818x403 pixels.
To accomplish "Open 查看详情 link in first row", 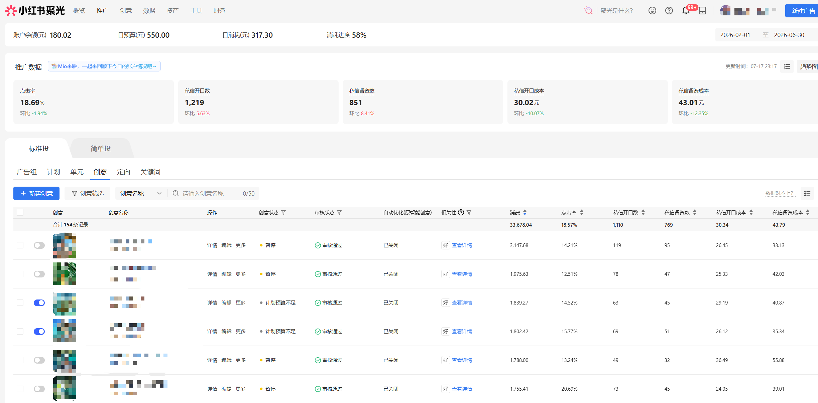I will coord(462,245).
